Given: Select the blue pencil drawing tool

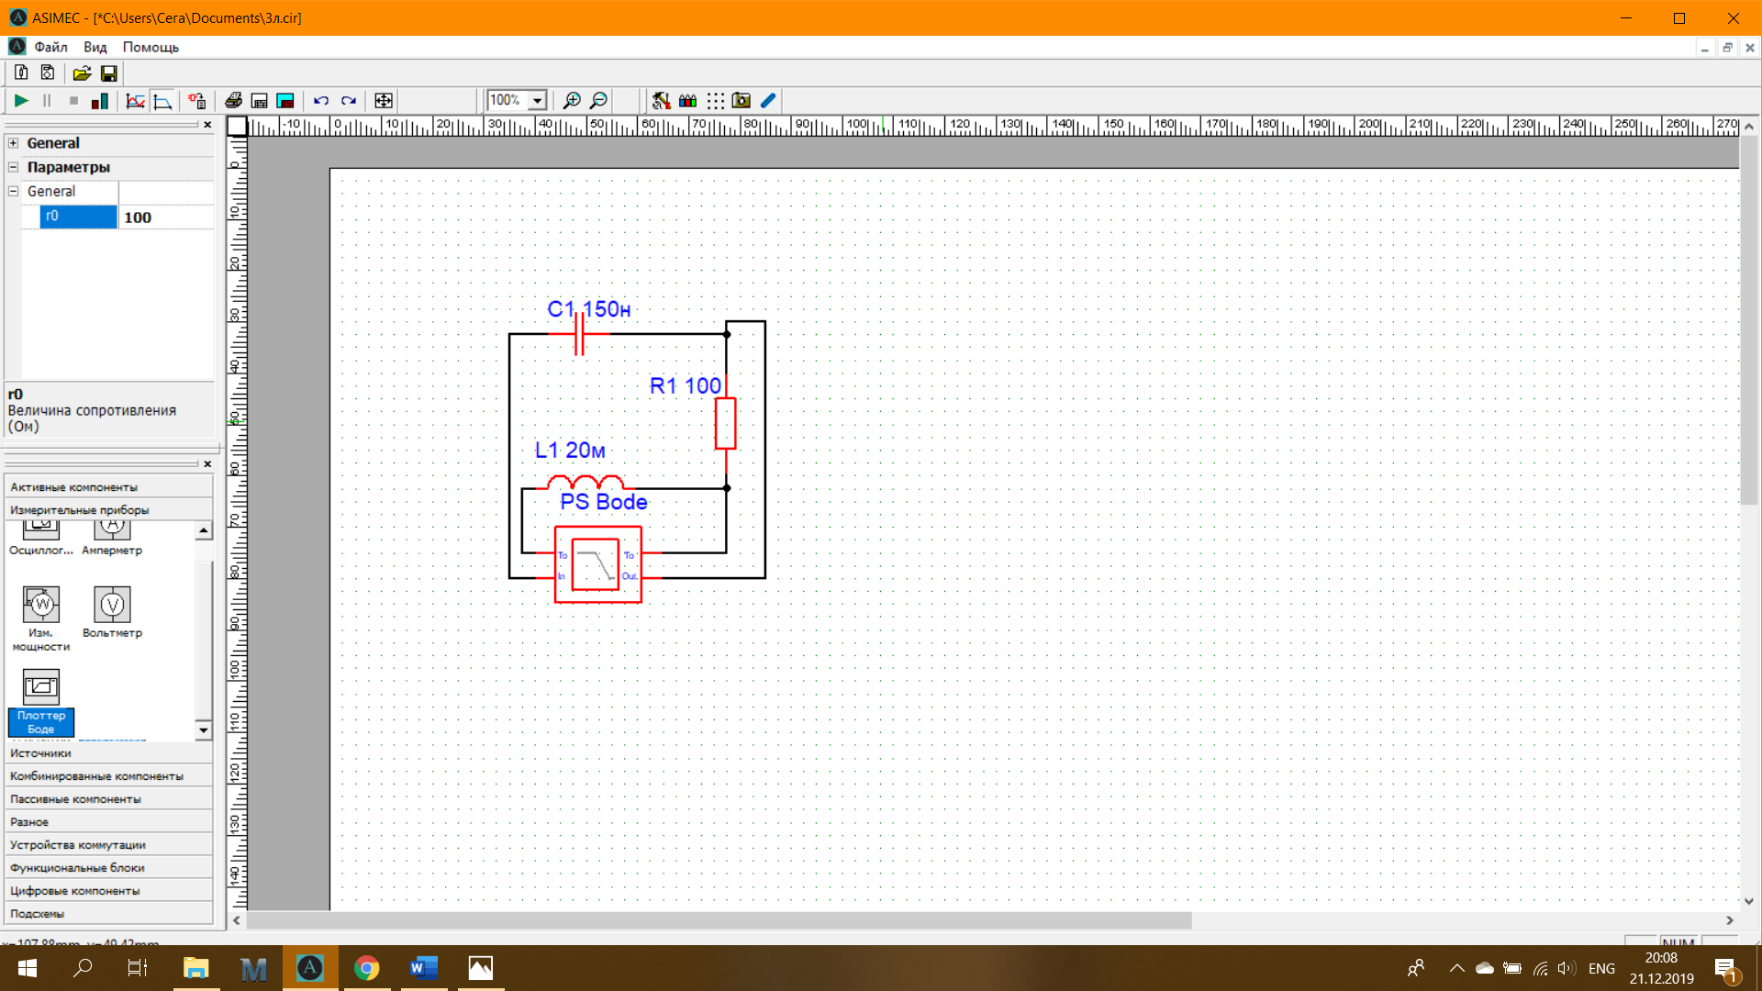Looking at the screenshot, I should pyautogui.click(x=768, y=101).
